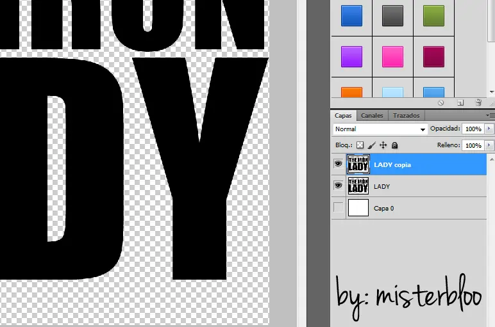
Task: Select the LADY copia layer name
Action: click(392, 164)
